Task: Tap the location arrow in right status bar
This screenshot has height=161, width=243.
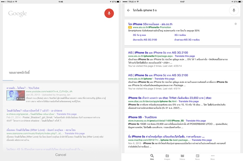Action: pyautogui.click(x=232, y=2)
